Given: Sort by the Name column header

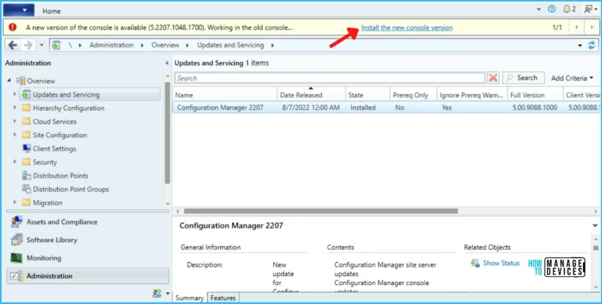Looking at the screenshot, I should (x=225, y=95).
